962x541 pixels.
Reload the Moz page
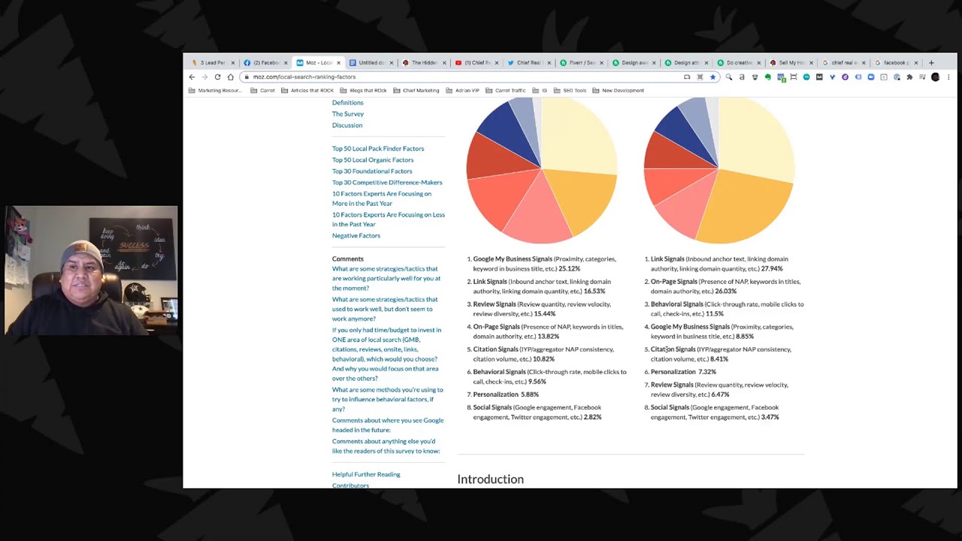coord(217,77)
